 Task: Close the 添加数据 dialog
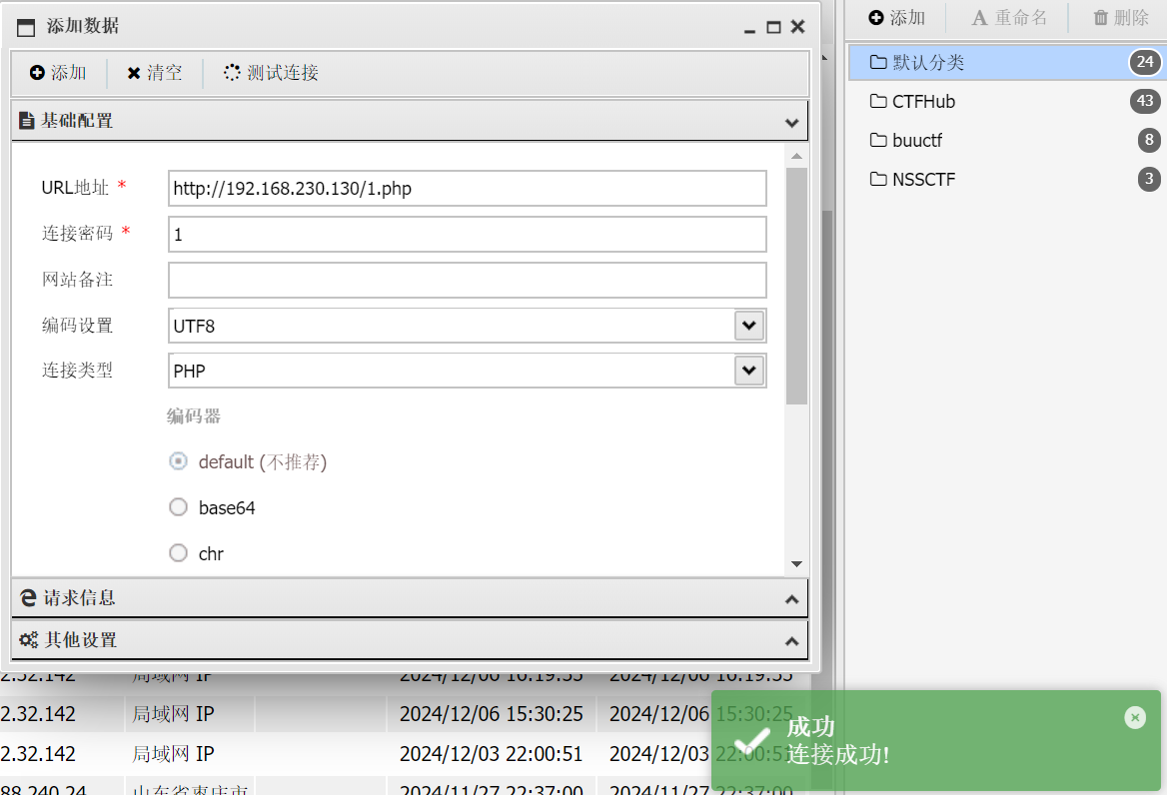tap(798, 27)
